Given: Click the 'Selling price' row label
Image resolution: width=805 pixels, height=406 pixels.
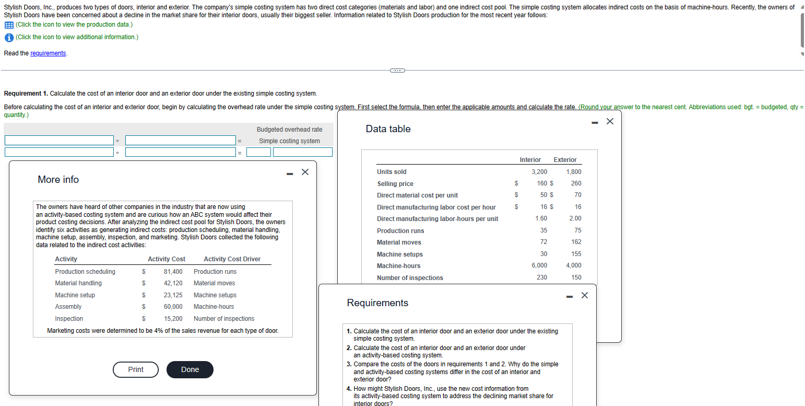Looking at the screenshot, I should (x=395, y=184).
